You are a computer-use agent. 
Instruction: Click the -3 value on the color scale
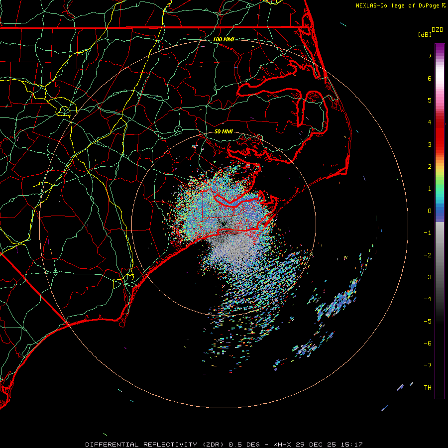click(428, 277)
